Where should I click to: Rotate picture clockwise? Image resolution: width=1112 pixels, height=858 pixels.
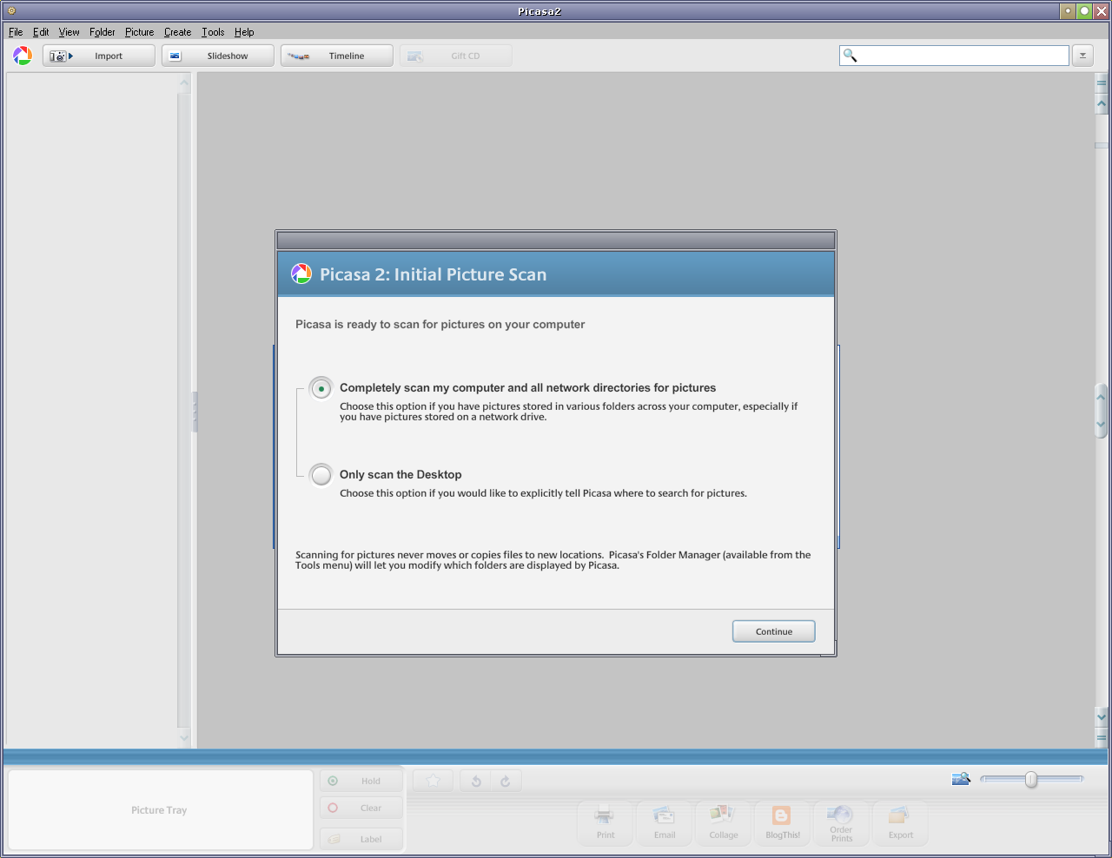click(x=506, y=781)
